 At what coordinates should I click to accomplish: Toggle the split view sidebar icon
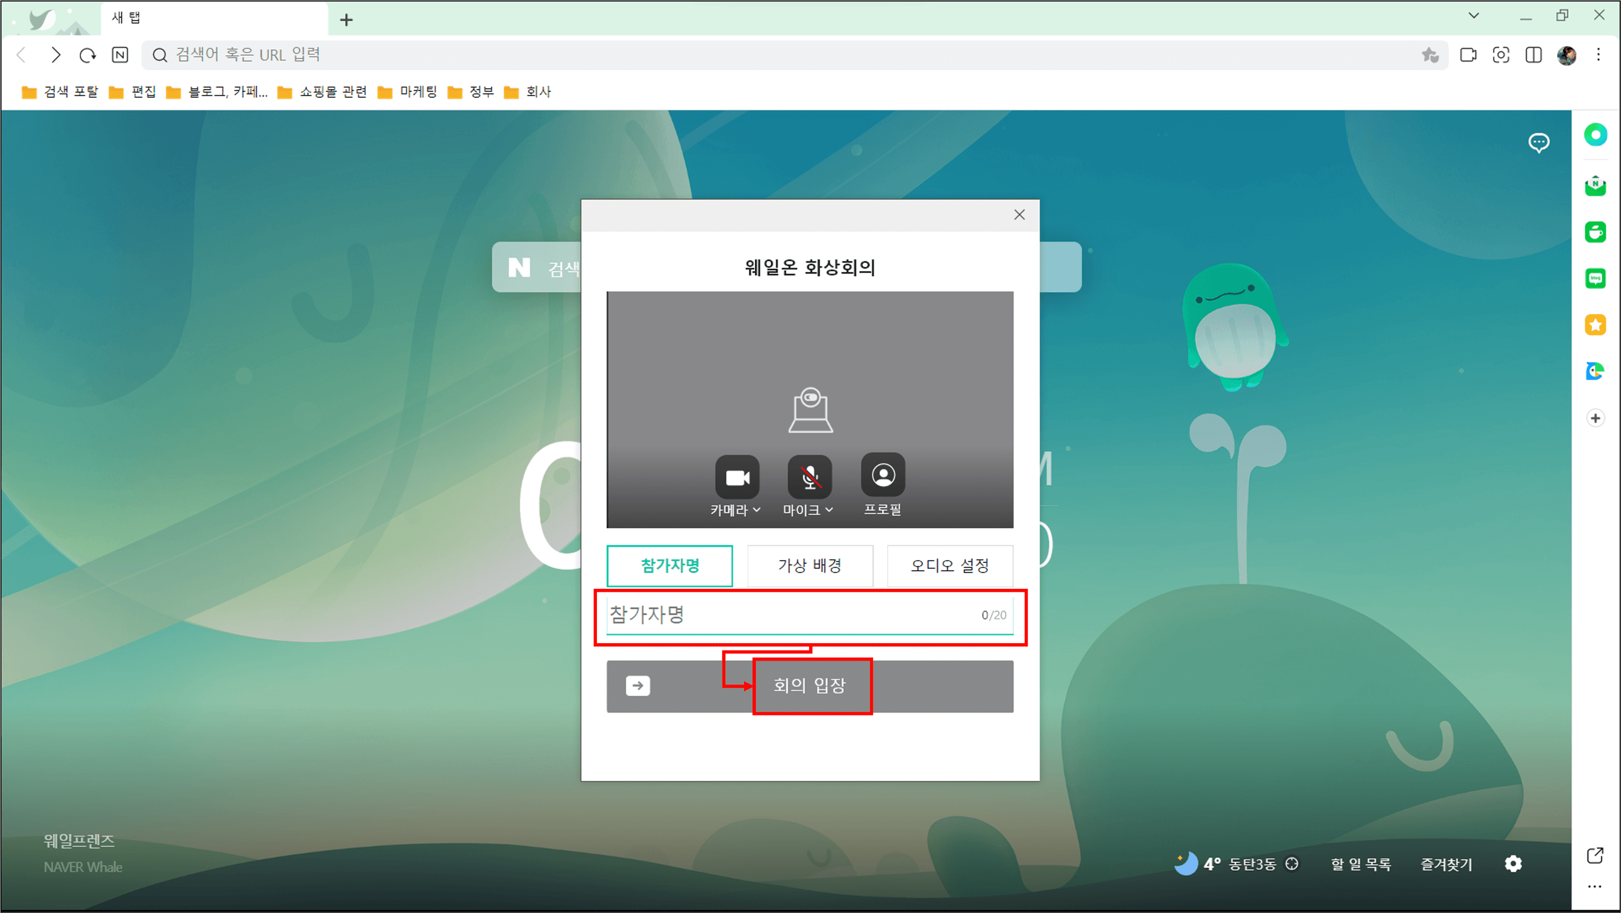point(1533,55)
